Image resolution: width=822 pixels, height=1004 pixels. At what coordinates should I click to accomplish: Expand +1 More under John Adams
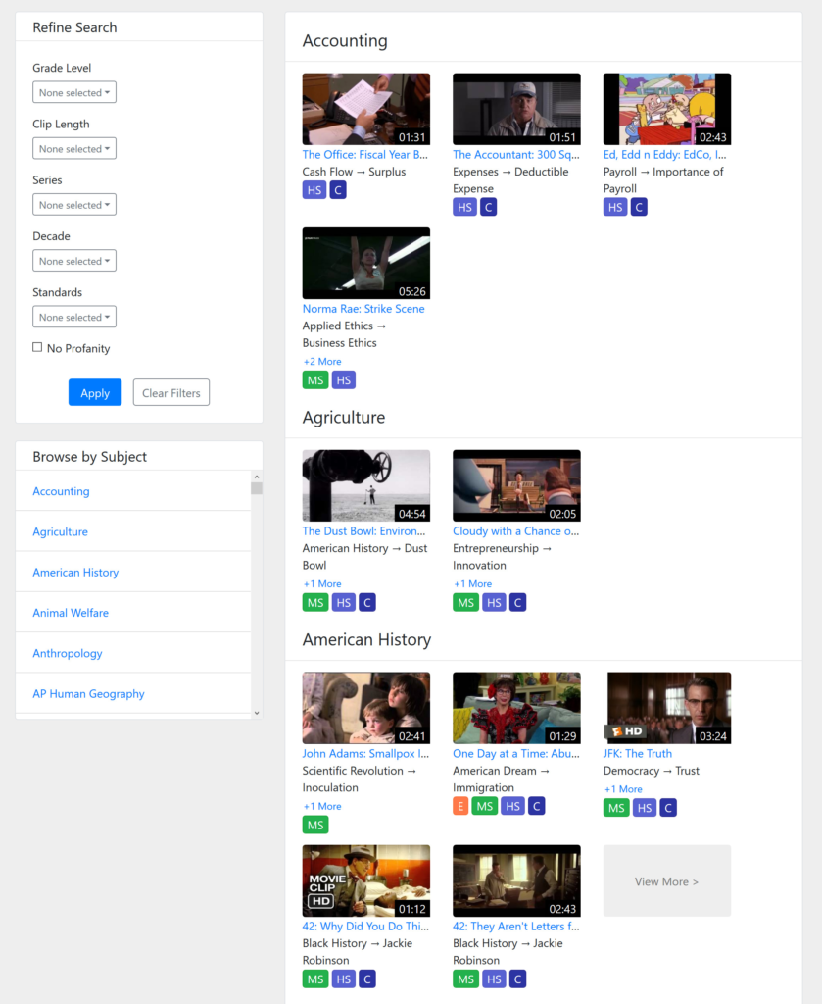click(x=322, y=806)
